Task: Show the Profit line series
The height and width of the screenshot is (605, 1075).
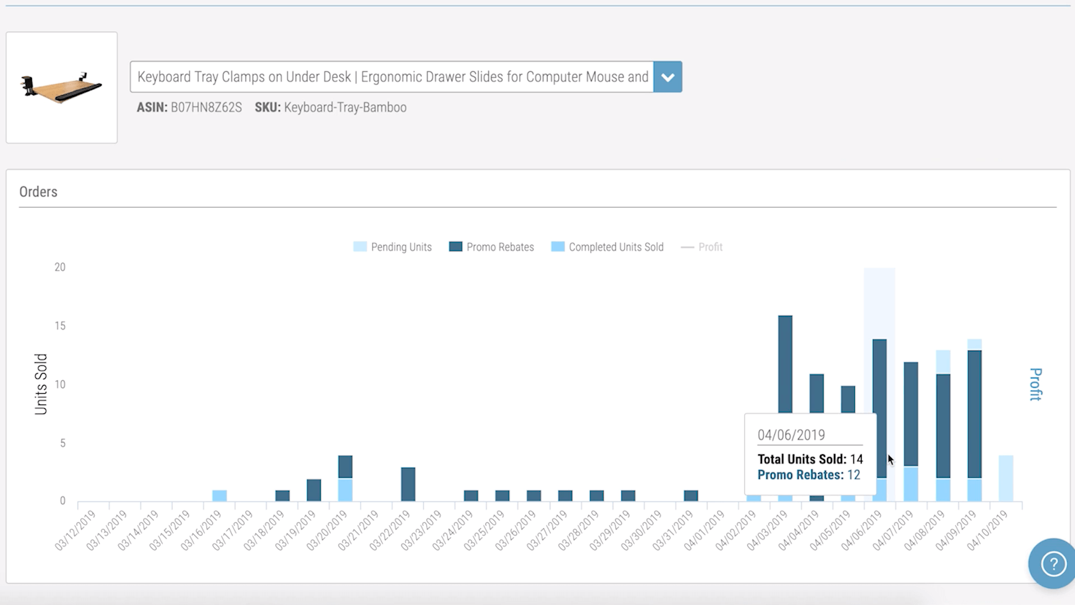Action: click(710, 247)
